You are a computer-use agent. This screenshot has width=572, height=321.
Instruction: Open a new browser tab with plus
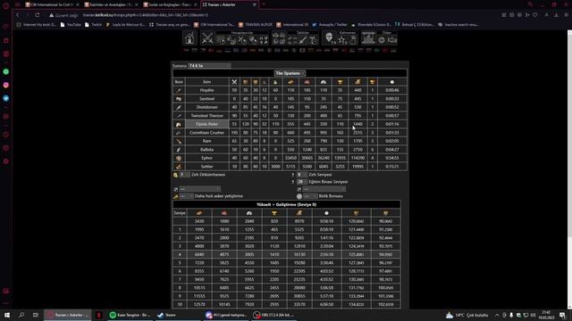[264, 4]
